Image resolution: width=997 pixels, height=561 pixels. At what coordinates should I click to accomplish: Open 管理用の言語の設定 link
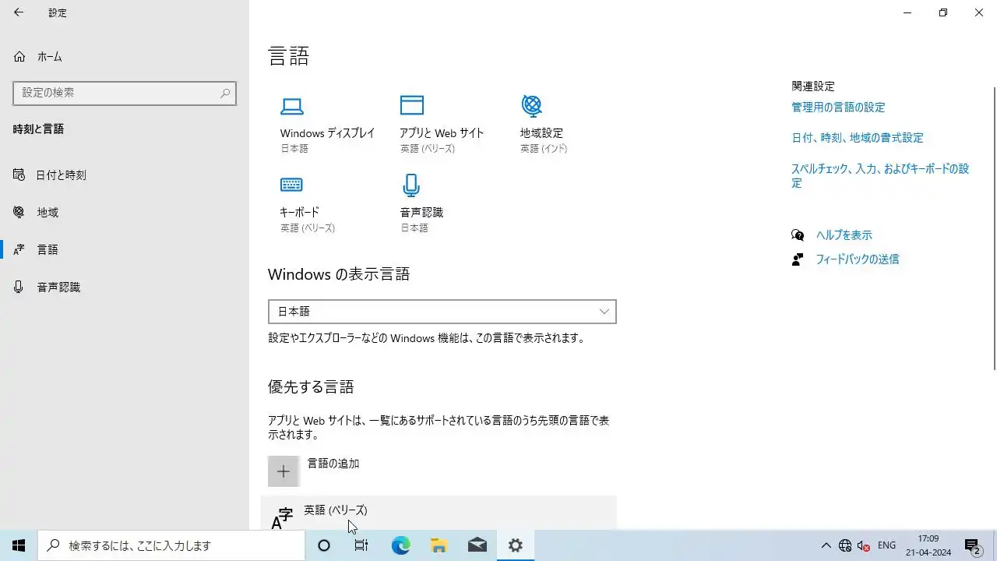838,108
